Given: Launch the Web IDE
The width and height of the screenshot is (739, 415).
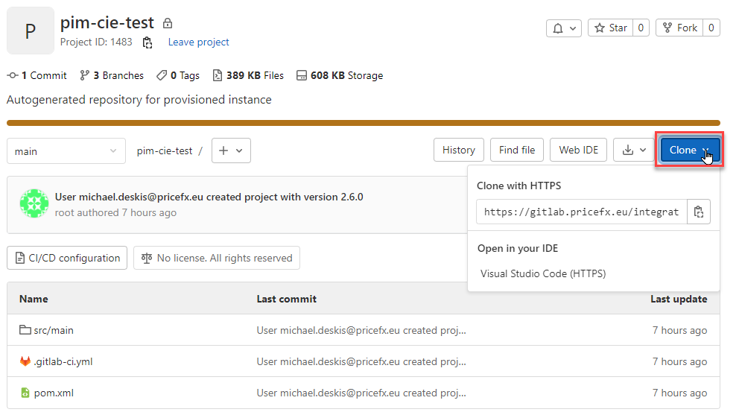Looking at the screenshot, I should pyautogui.click(x=578, y=150).
